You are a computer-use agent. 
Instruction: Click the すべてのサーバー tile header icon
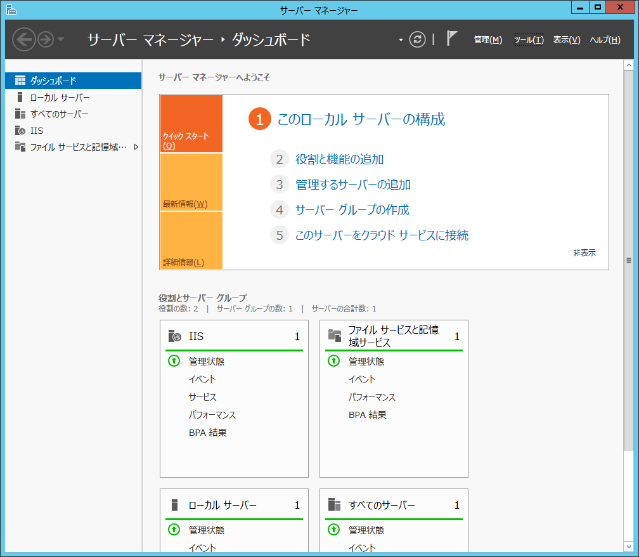[335, 504]
